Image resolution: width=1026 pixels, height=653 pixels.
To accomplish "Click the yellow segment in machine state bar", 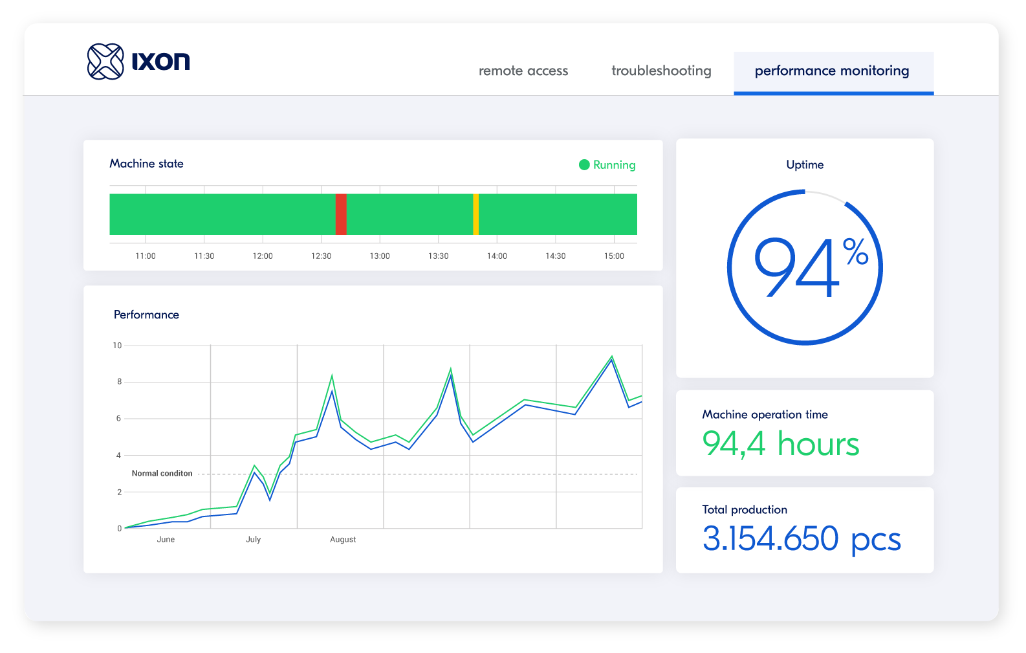I will click(x=475, y=214).
